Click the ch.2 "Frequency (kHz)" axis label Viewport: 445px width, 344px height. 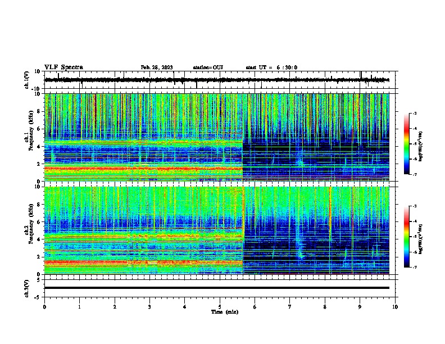tap(31, 224)
